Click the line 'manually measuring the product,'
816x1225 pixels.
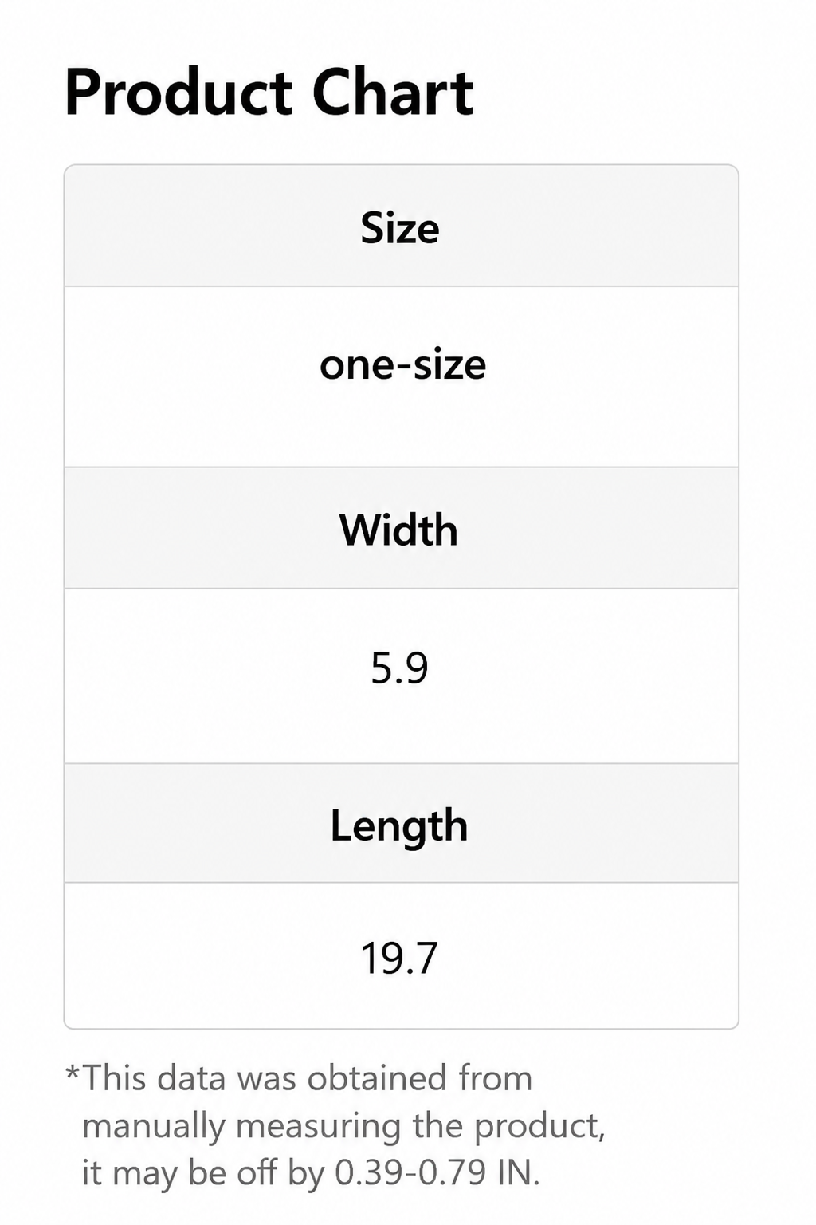(343, 1126)
